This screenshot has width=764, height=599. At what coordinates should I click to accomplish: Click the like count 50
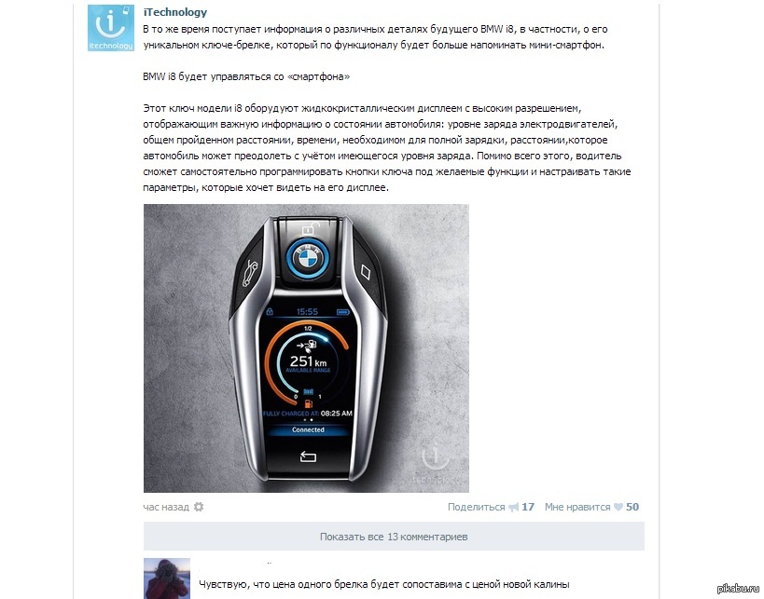632,507
